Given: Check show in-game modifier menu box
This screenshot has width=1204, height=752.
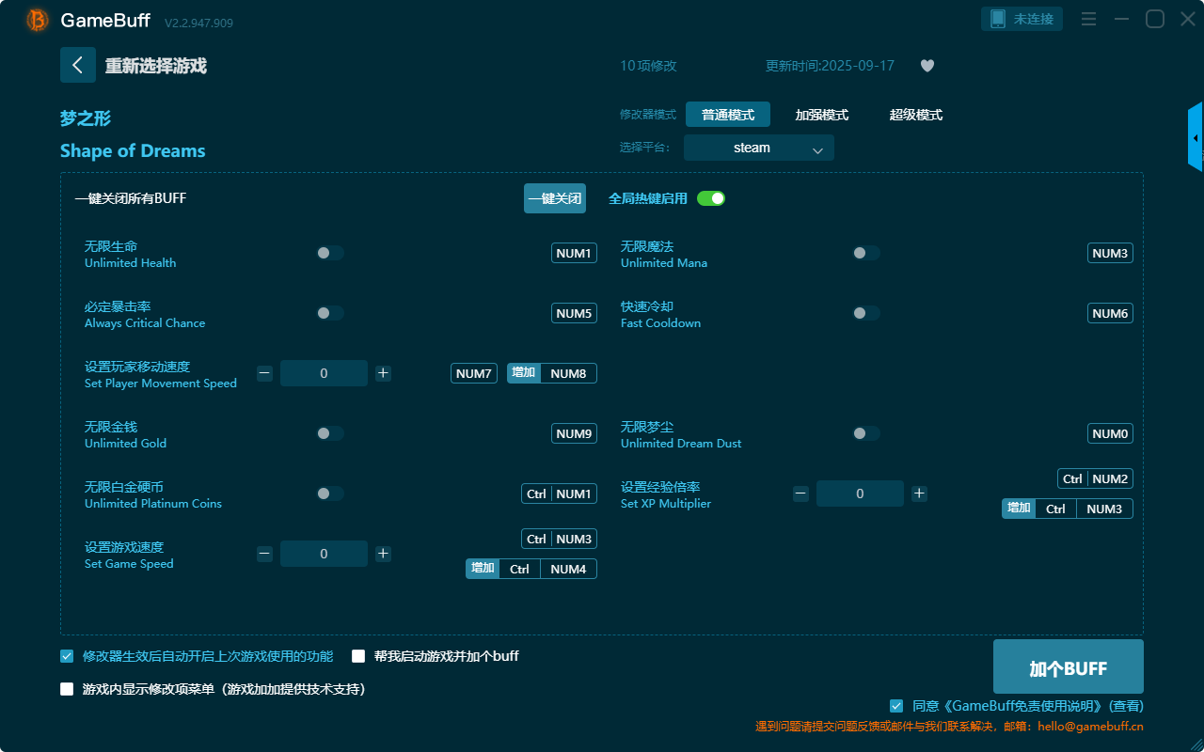Looking at the screenshot, I should (67, 689).
